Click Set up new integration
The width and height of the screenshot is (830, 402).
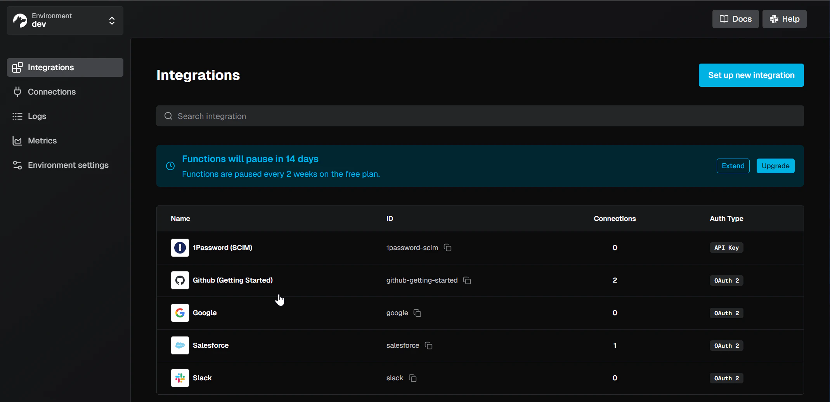coord(751,75)
